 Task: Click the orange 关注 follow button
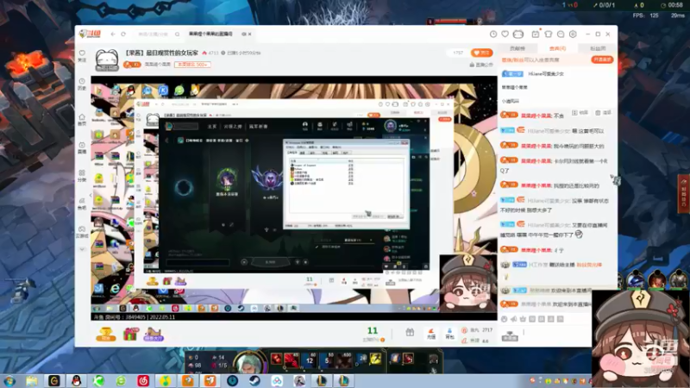coord(481,53)
